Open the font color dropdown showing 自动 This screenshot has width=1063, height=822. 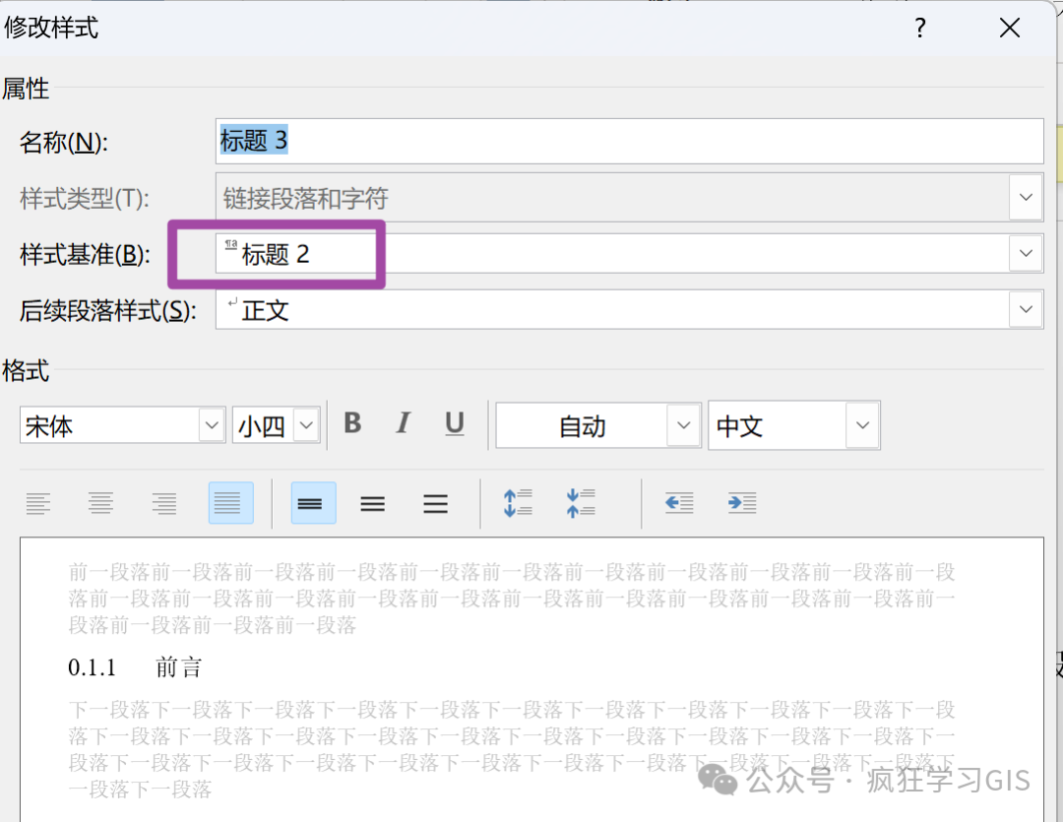click(x=683, y=424)
